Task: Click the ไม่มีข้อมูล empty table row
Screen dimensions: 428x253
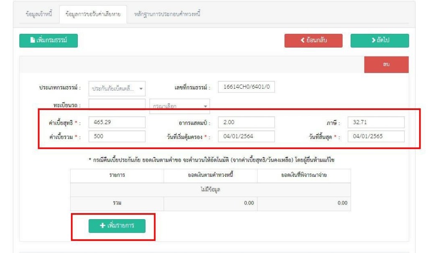Action: pyautogui.click(x=210, y=189)
